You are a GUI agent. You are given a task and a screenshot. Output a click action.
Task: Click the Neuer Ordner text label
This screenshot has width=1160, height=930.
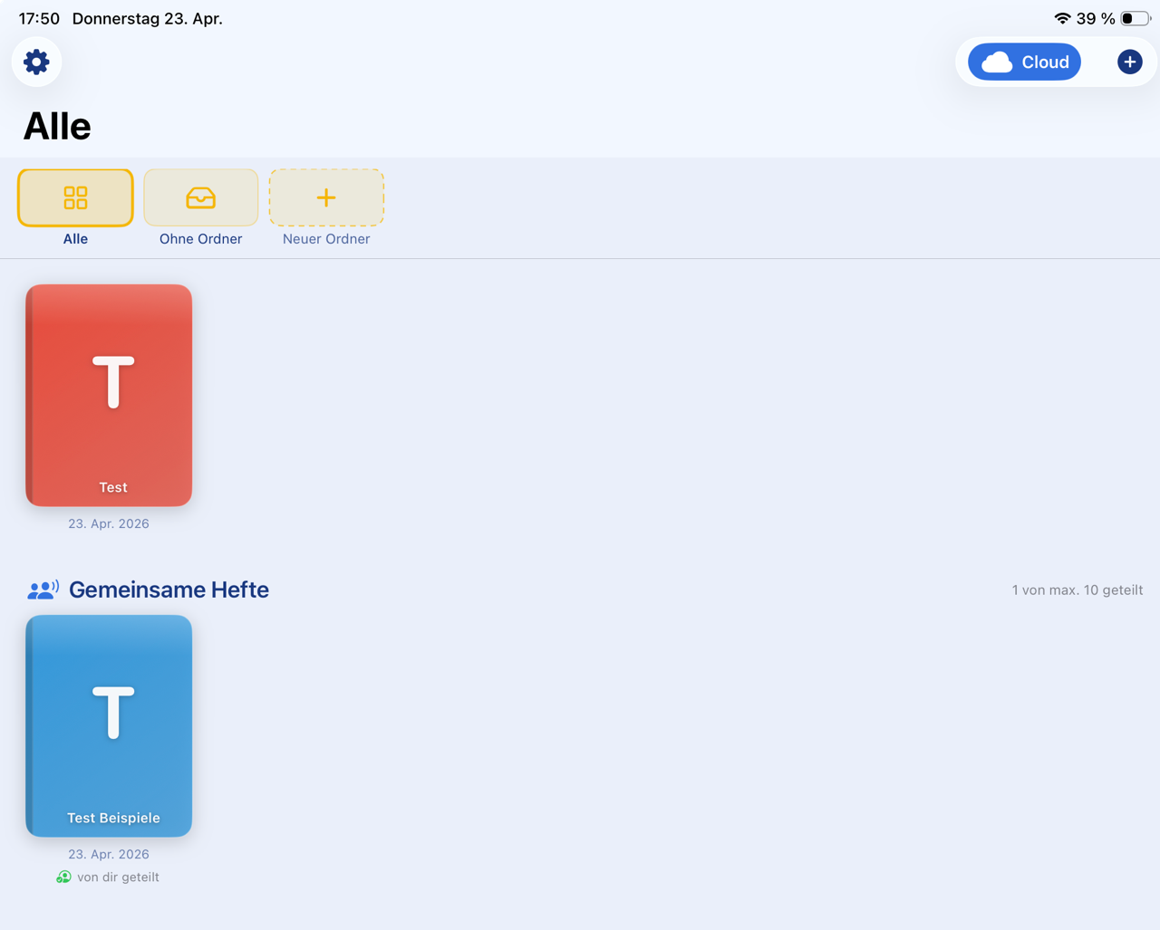tap(326, 239)
